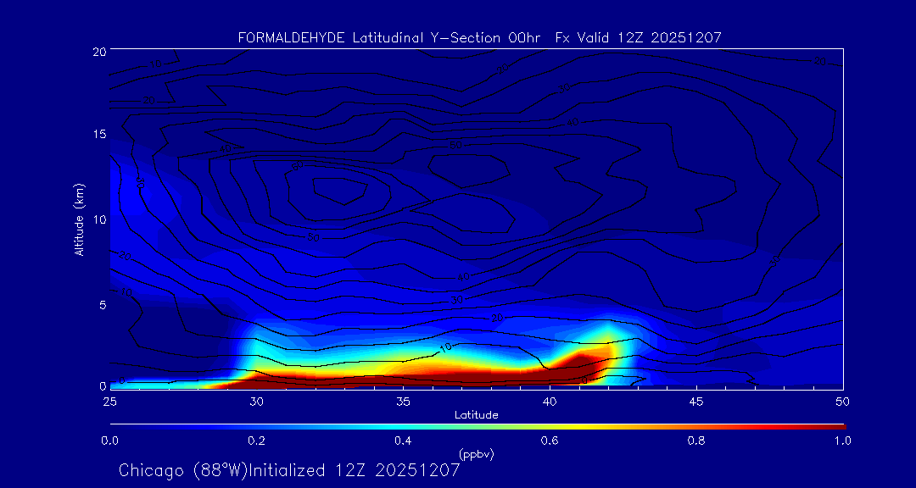Click the Chicago (88°W) initialized footer text
Screen dimensions: 916x488
tap(289, 470)
